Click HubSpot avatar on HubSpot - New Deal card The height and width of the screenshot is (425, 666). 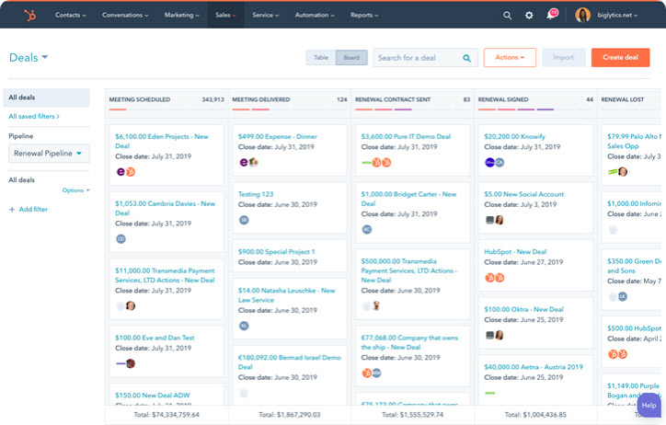494,278
